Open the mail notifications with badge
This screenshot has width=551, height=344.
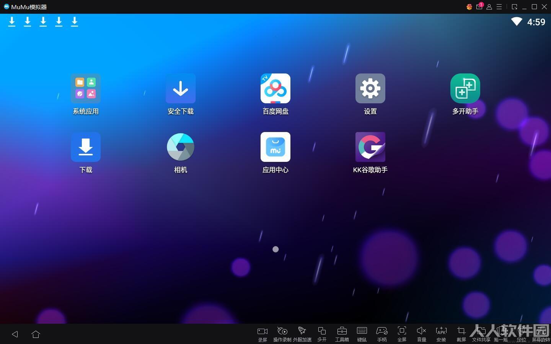click(x=479, y=7)
